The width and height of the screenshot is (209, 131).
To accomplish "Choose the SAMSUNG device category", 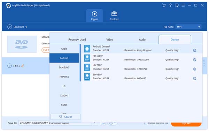I will point(64,67).
